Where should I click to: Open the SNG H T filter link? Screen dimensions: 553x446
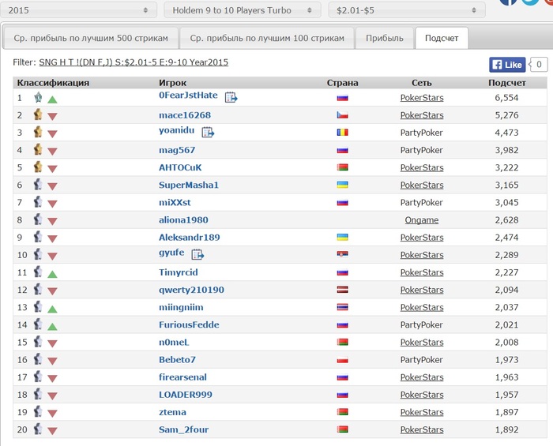[x=134, y=62]
